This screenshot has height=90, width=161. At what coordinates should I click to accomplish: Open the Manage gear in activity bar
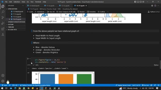[x=3, y=81]
